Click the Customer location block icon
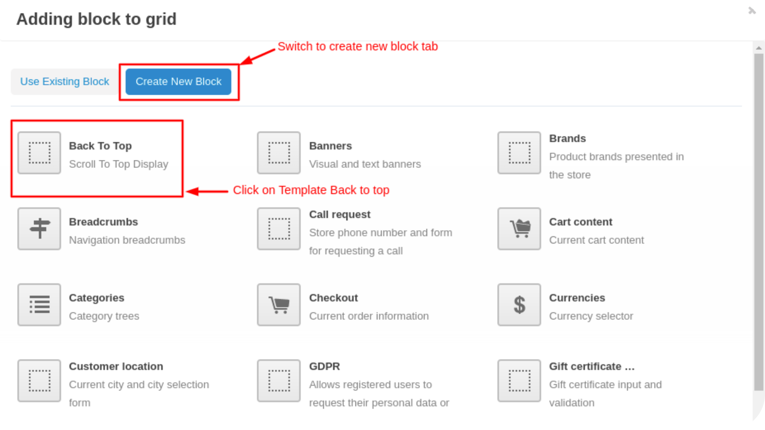Screen dimensions: 765x430 (x=39, y=381)
